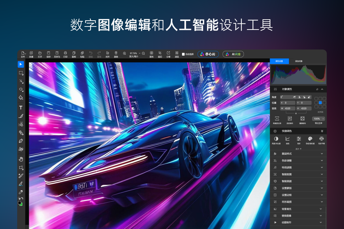Image resolution: width=344 pixels, height=229 pixels.
Task: Click the 打印 (Print) icon
Action: 65,54
